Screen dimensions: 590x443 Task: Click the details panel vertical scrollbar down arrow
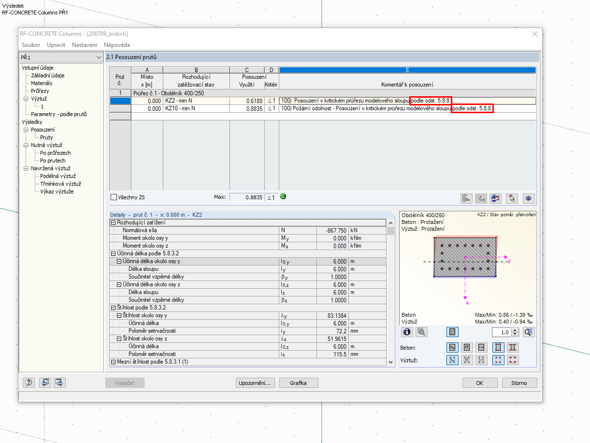[391, 362]
